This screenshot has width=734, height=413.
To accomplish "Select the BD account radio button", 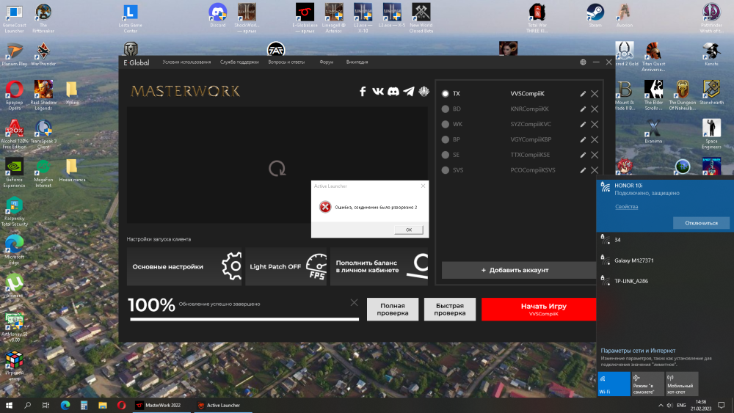I will (445, 109).
